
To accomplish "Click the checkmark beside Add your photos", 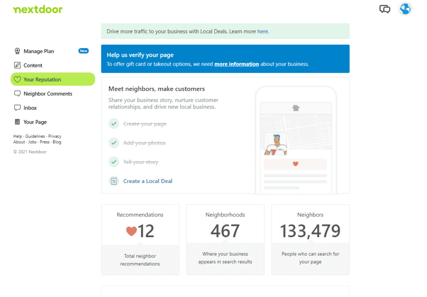I will [x=113, y=142].
